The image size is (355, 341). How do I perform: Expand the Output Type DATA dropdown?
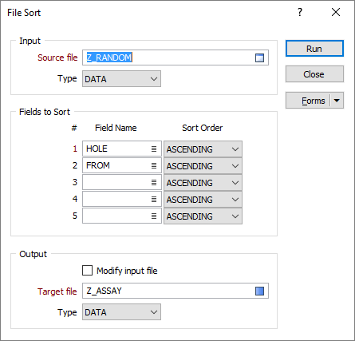coord(121,312)
